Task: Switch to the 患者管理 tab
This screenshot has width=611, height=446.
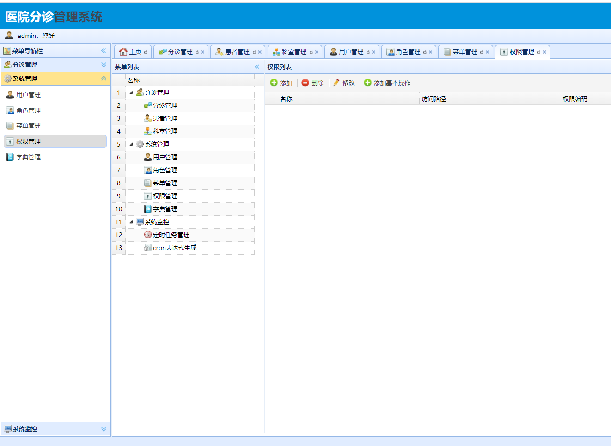Action: 237,52
